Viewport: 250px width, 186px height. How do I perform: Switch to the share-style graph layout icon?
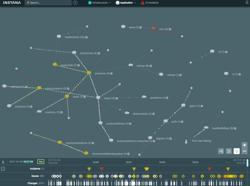(x=221, y=151)
